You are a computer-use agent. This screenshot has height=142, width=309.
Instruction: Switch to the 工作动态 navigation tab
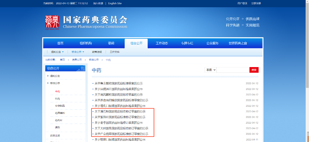pos(162,43)
